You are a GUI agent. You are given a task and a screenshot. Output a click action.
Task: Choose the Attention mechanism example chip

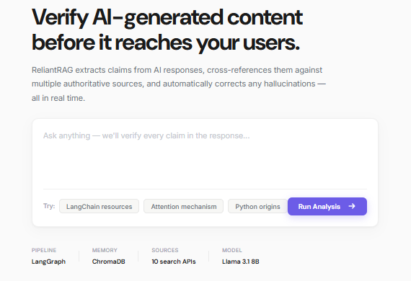point(183,206)
